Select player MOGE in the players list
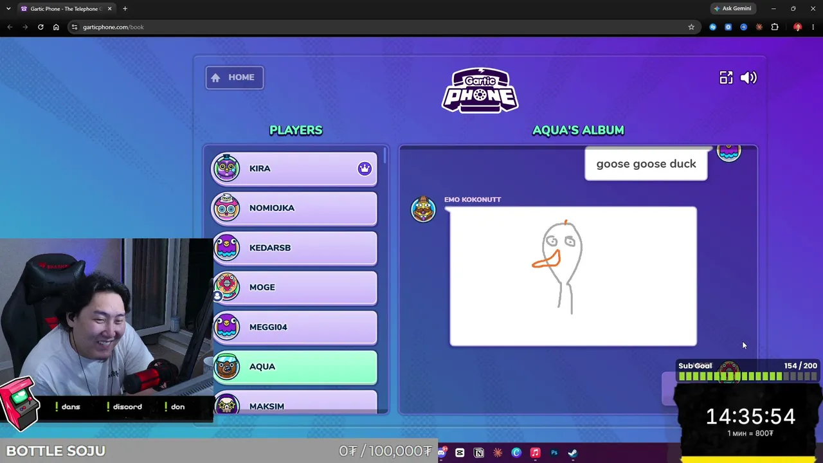Viewport: 823px width, 463px height. 295,287
